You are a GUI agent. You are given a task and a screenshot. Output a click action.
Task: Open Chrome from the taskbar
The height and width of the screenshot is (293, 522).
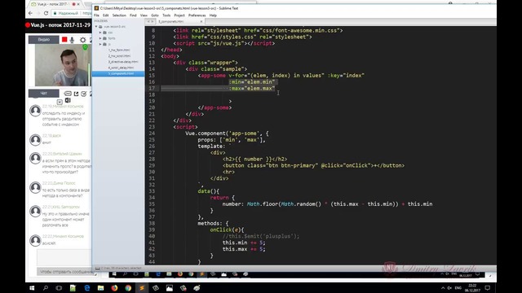tap(128, 288)
